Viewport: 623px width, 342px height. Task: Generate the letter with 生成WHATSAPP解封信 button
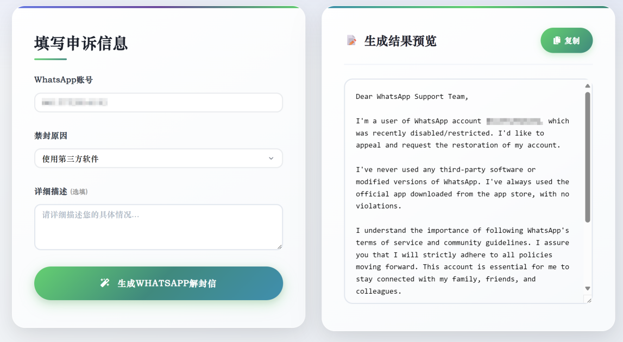coord(159,283)
